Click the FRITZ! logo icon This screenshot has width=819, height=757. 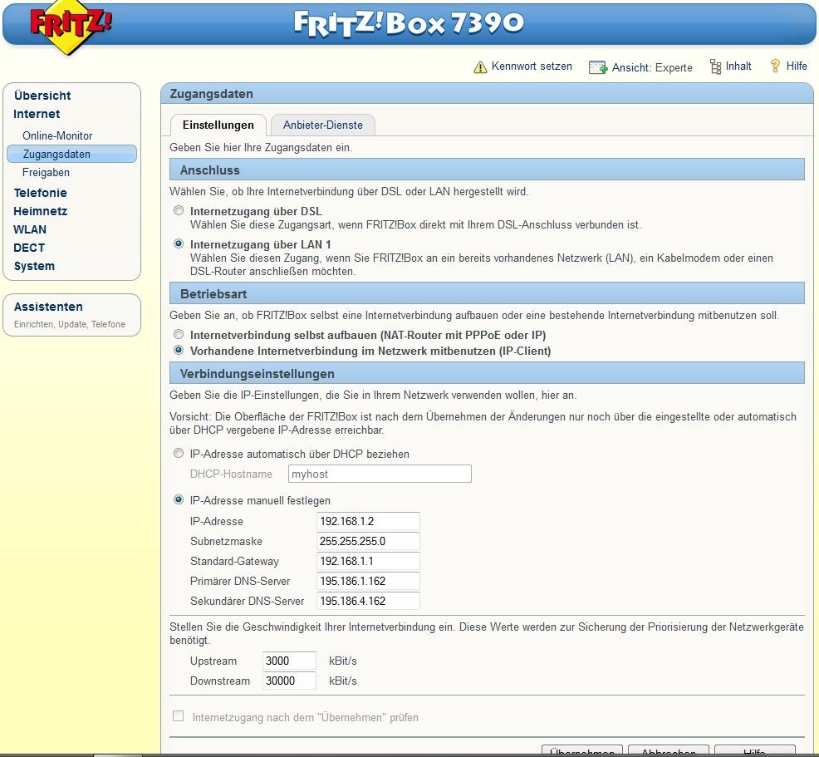tap(71, 27)
